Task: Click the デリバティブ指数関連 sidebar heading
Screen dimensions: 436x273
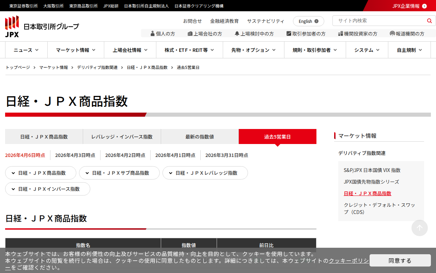Action: 362,153
